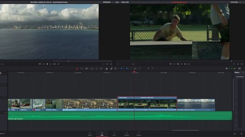This screenshot has height=137, width=245.
Task: Source viewer: mark in point
Action: [107, 64]
